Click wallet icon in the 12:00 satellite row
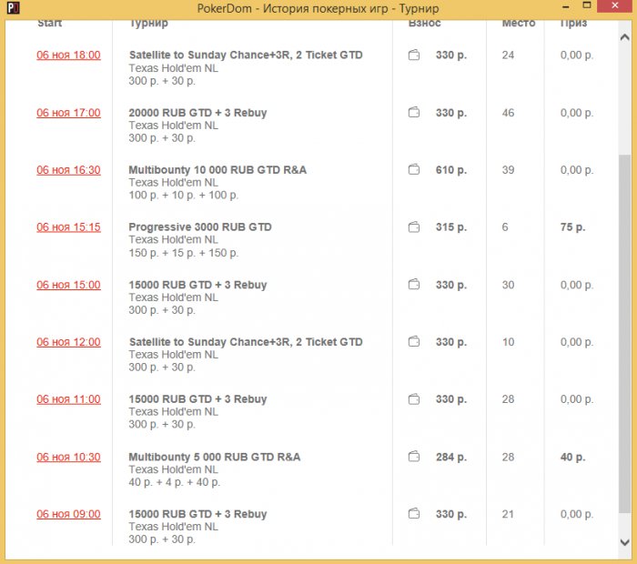637x564 pixels. click(414, 341)
